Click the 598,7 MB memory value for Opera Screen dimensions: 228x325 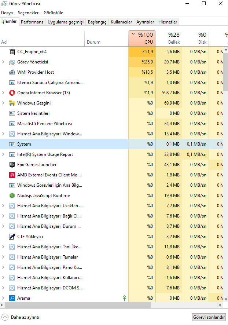click(x=171, y=93)
